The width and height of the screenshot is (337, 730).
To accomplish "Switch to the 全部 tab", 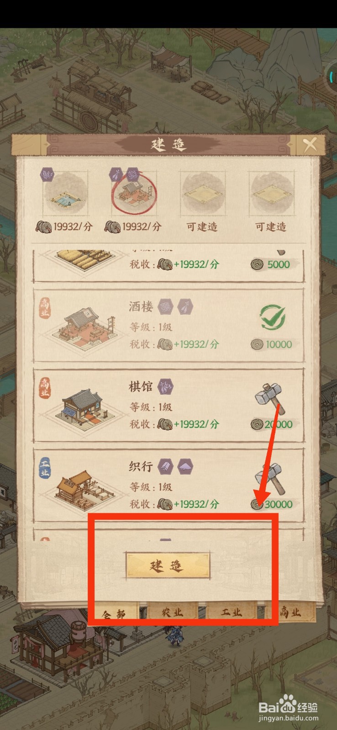I will tap(114, 613).
